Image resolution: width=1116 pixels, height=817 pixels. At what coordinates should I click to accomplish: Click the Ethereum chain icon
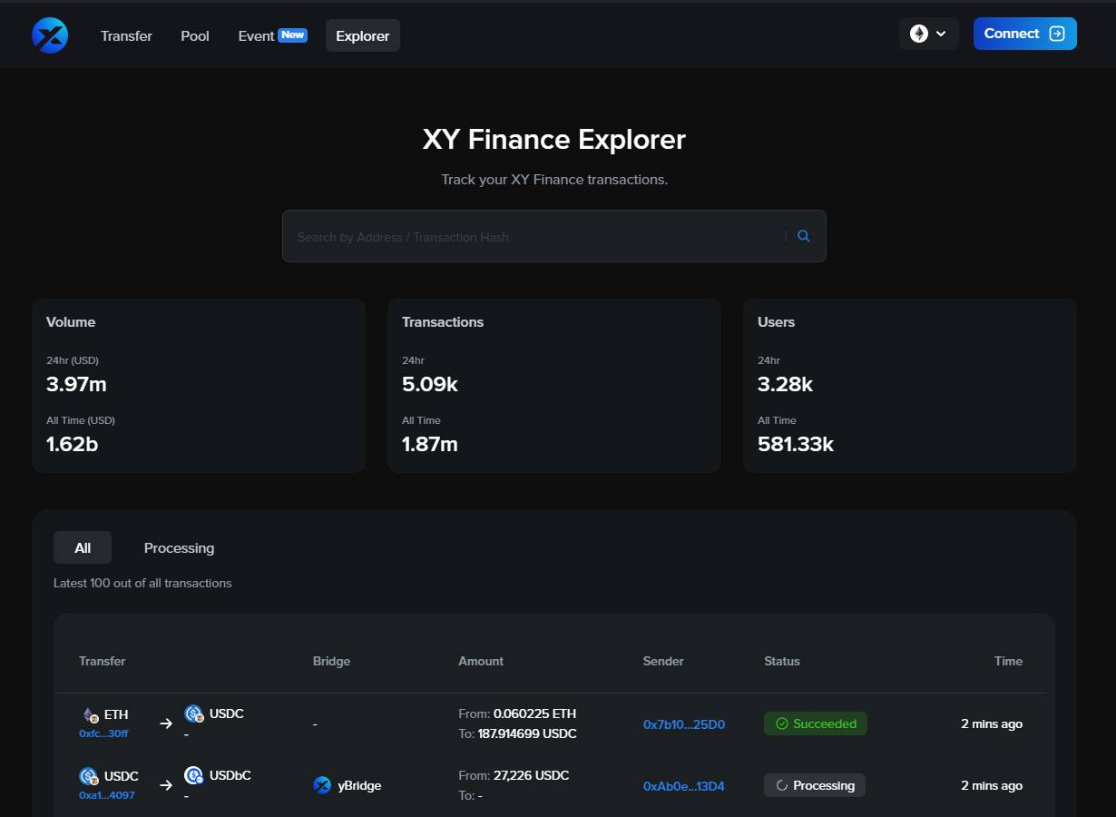tap(919, 34)
